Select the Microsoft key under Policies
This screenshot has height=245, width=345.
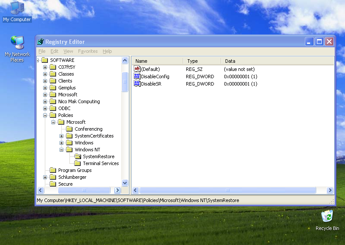76,122
